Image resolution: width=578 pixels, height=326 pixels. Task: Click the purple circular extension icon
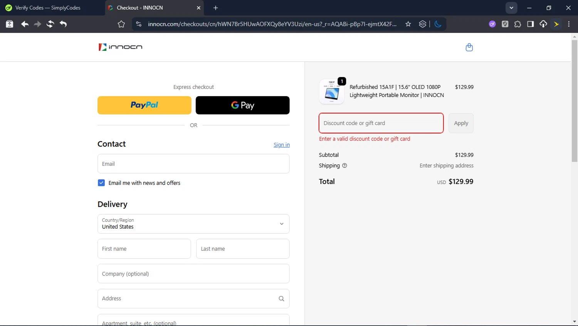(x=492, y=24)
